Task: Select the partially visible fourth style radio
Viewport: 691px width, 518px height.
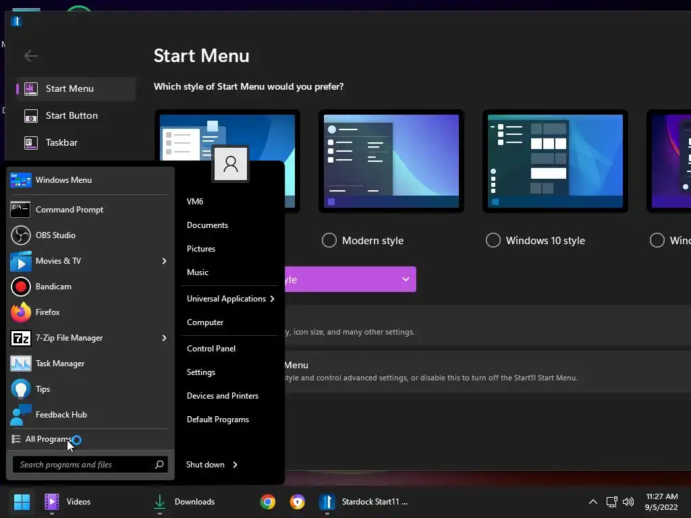Action: [657, 241]
